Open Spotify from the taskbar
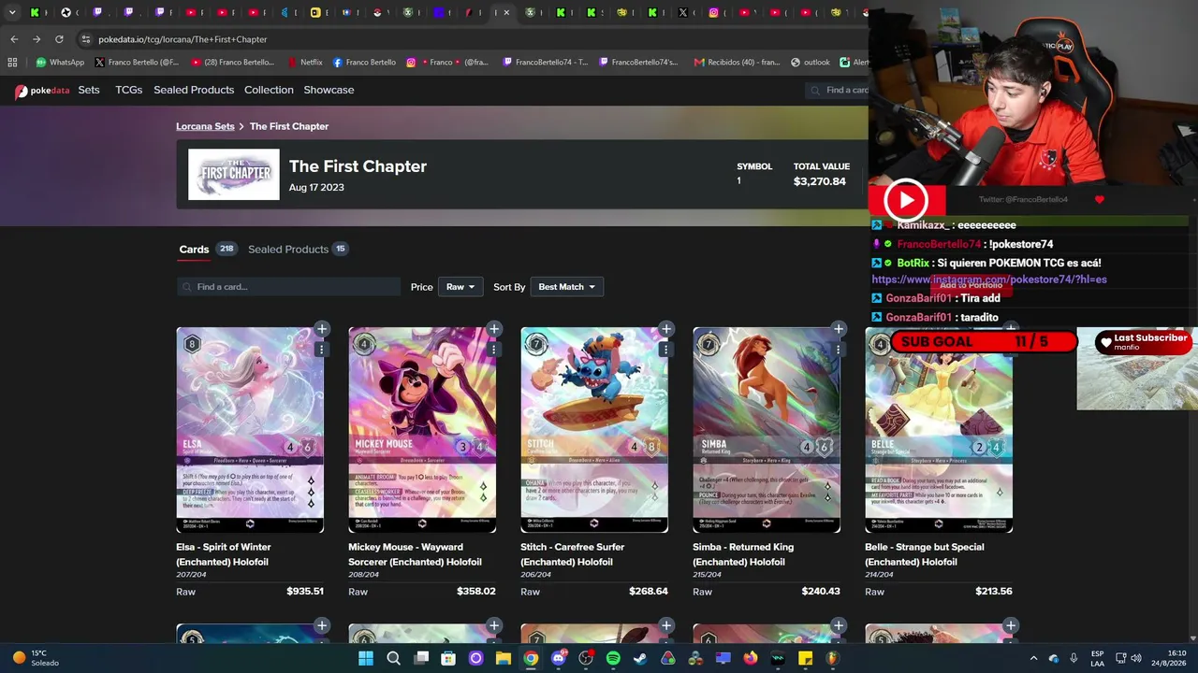This screenshot has width=1198, height=673. coord(613,658)
